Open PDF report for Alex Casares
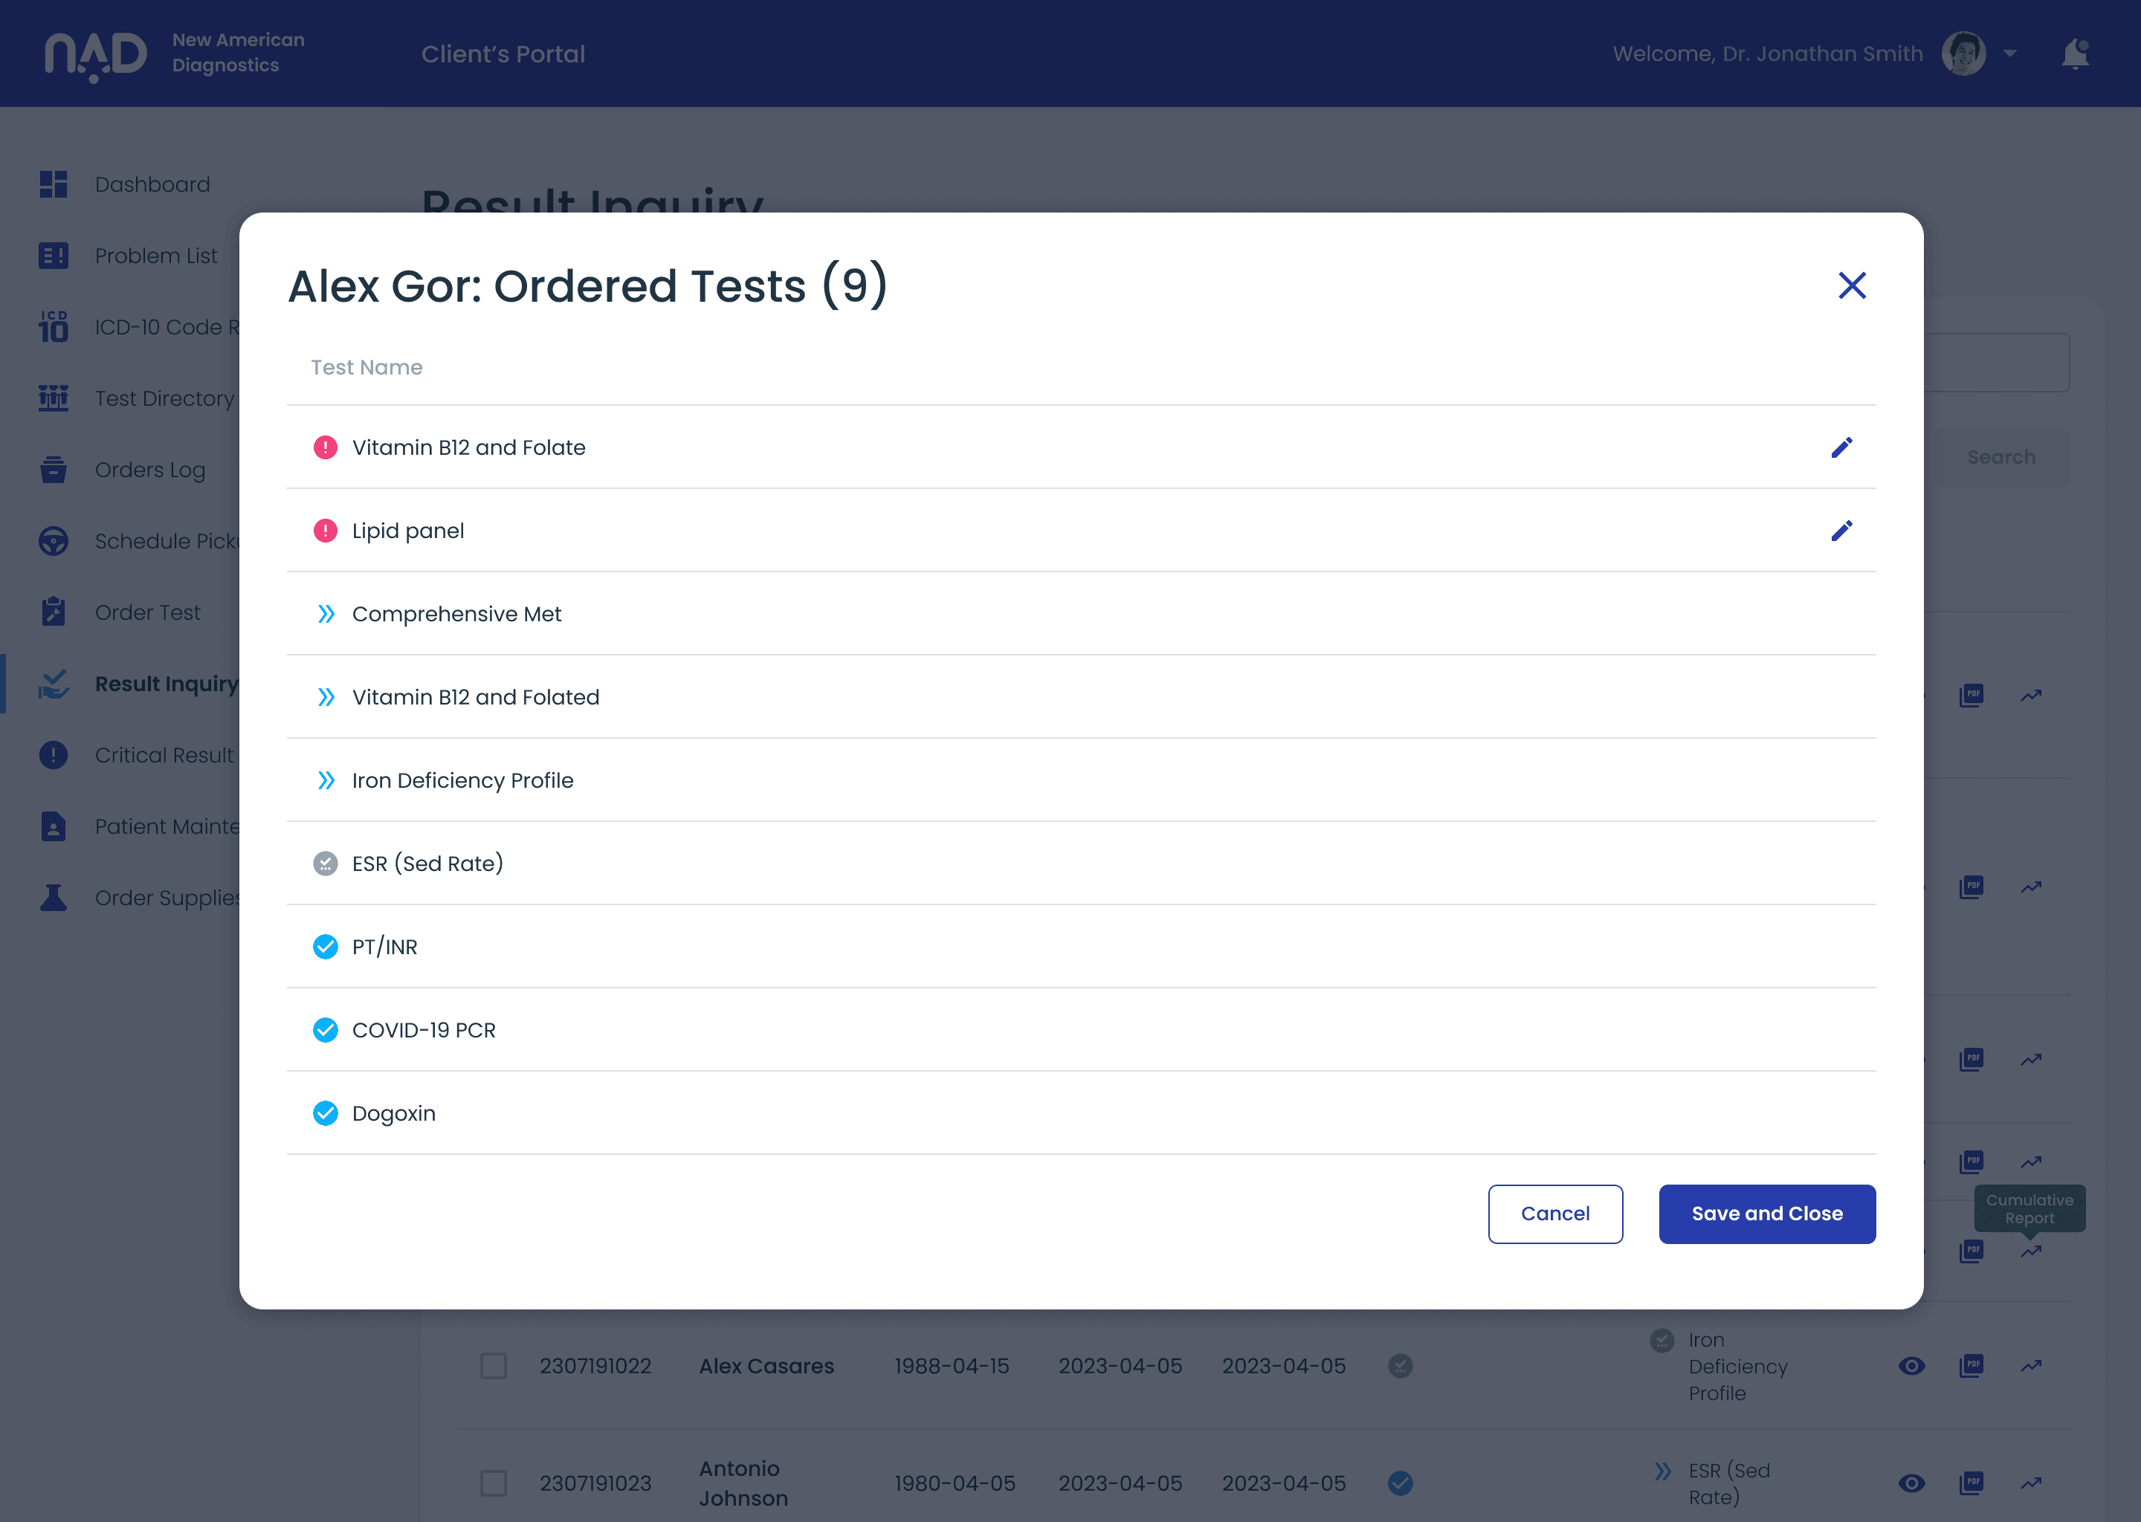The height and width of the screenshot is (1522, 2141). (x=1972, y=1365)
